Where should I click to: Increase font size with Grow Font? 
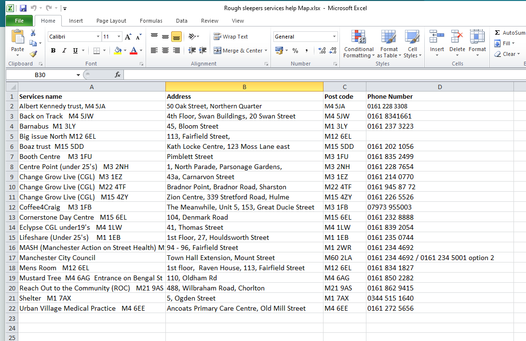tap(128, 37)
